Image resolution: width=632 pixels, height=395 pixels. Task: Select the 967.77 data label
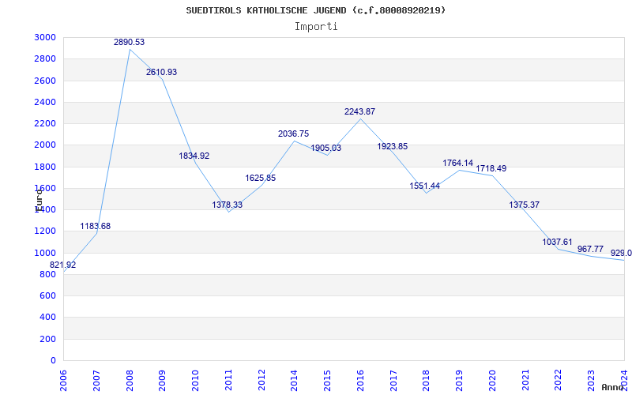click(590, 249)
